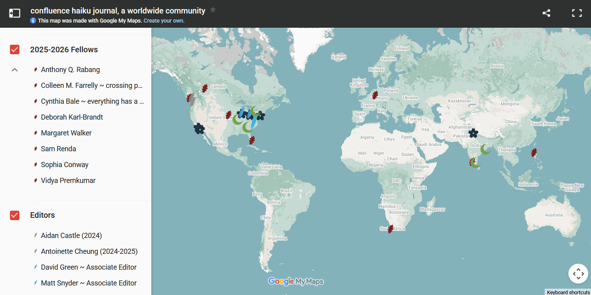This screenshot has width=591, height=295.
Task: Click the pan map control button
Action: (x=578, y=274)
